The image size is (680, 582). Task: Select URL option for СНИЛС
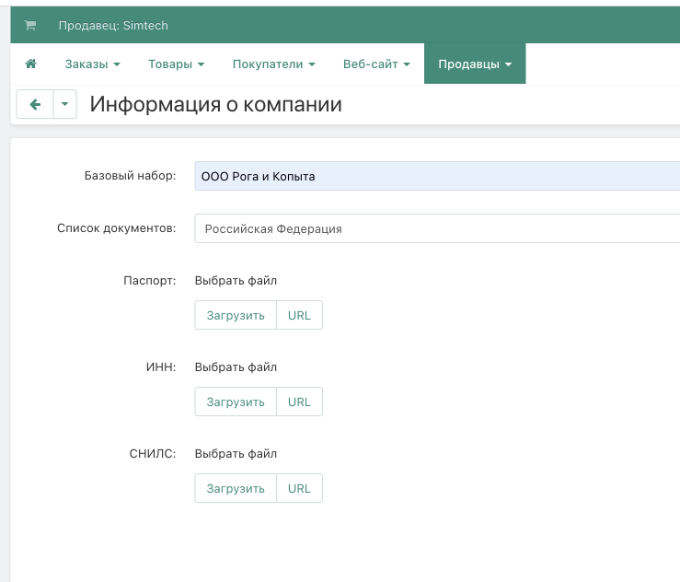pos(299,488)
